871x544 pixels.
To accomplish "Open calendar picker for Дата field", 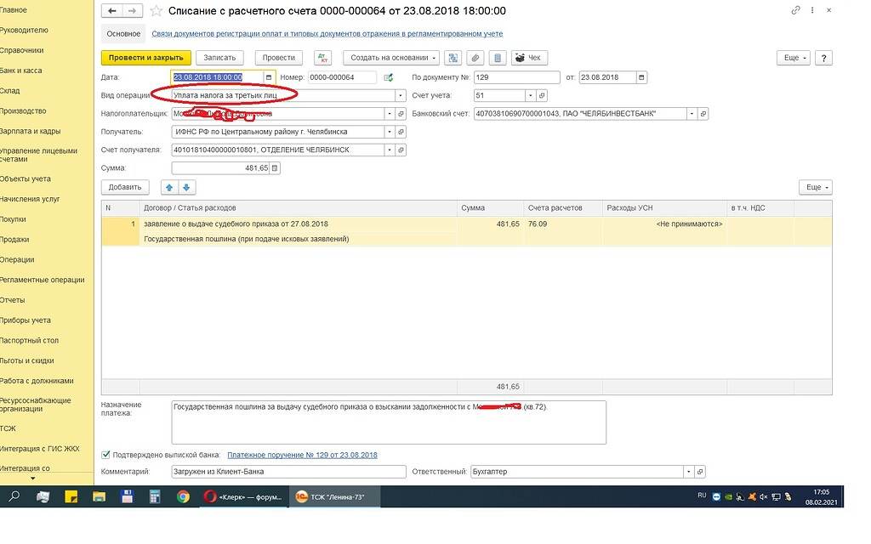I will (x=269, y=77).
